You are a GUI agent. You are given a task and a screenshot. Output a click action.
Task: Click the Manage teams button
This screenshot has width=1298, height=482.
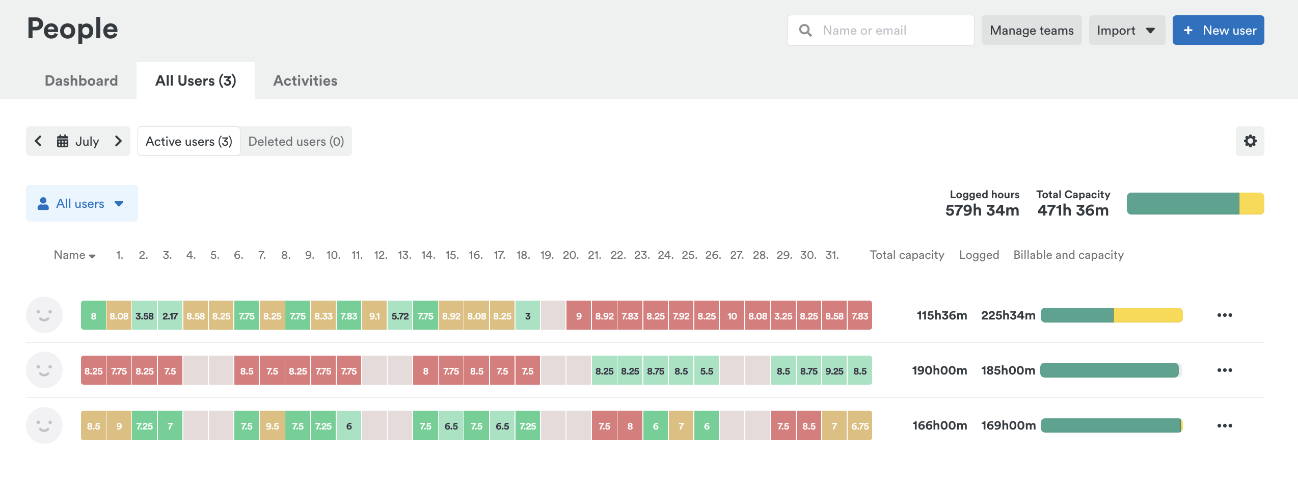pyautogui.click(x=1031, y=31)
